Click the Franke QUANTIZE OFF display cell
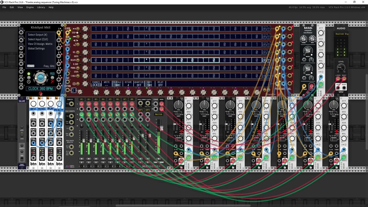 139,84
